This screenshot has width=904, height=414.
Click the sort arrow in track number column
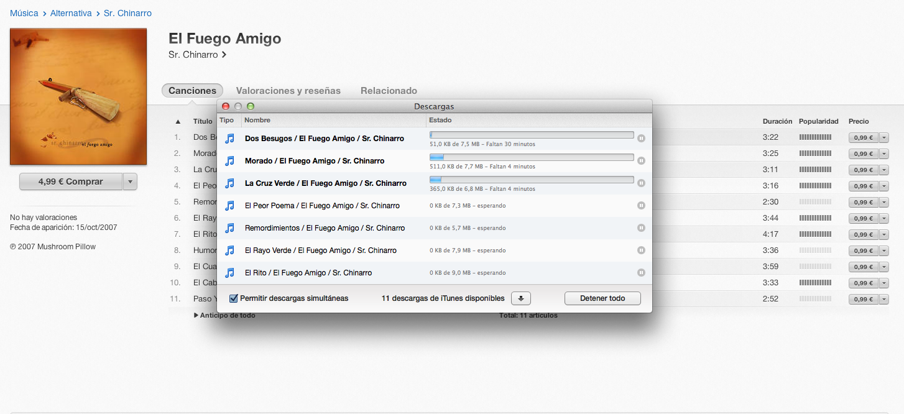tap(178, 122)
